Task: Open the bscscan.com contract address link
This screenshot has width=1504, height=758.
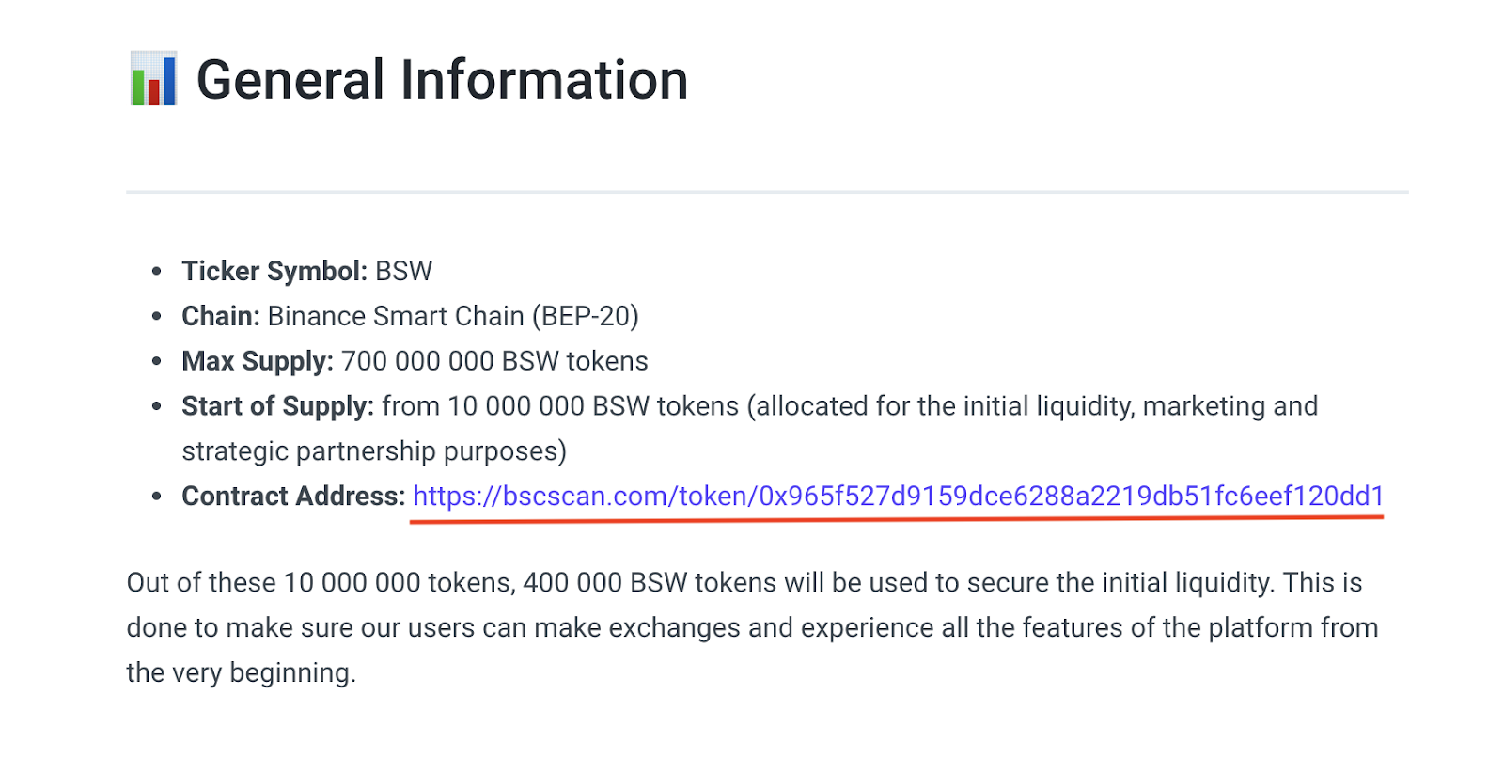Action: [x=898, y=497]
